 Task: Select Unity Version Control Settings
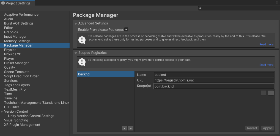click(31, 116)
